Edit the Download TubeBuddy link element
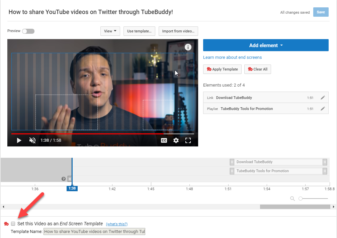 click(x=323, y=98)
